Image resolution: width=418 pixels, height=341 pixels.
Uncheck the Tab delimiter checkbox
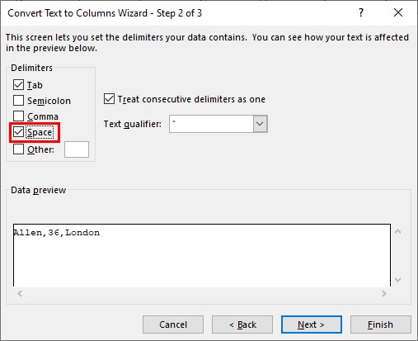click(18, 85)
